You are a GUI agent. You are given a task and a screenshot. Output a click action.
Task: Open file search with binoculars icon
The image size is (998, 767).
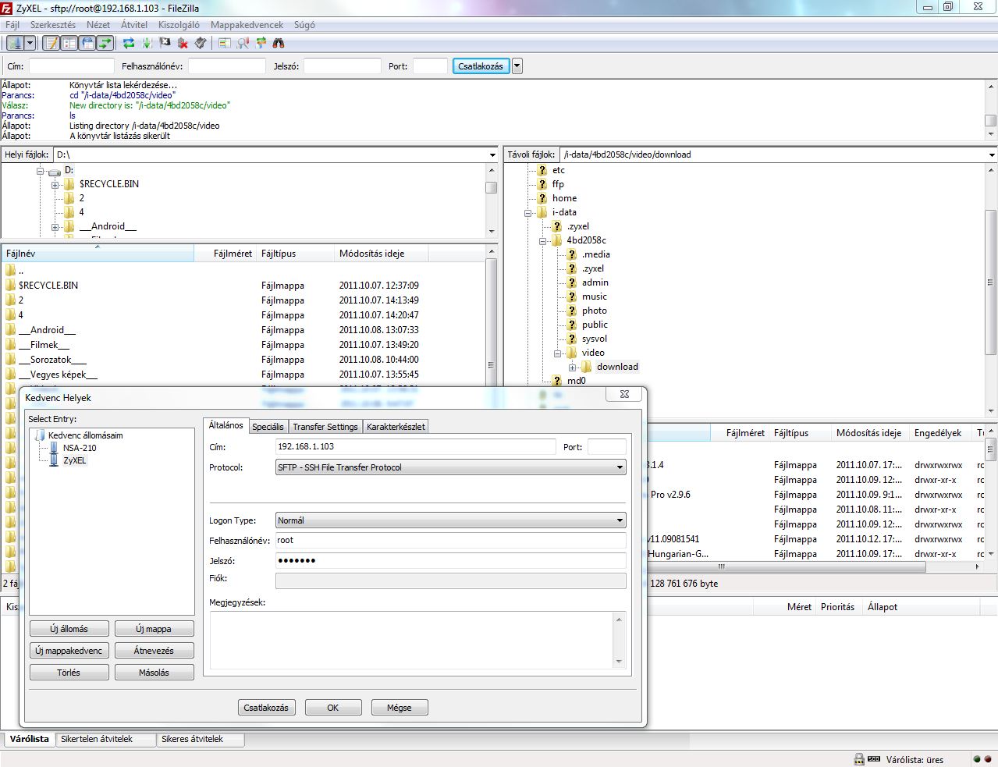coord(279,44)
